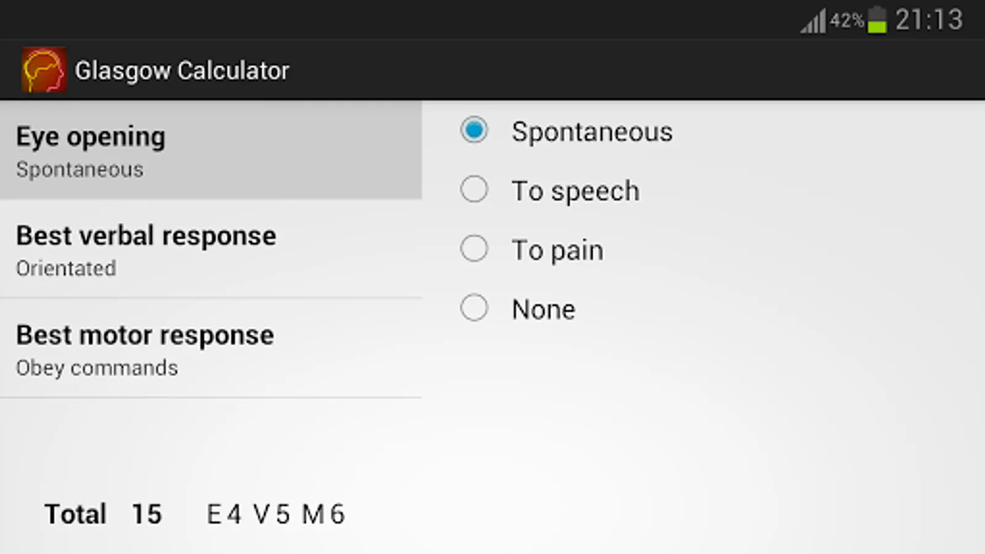
Task: Tap the green battery icon
Action: coord(877,20)
